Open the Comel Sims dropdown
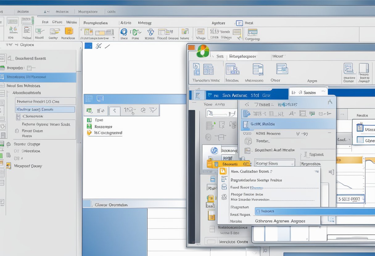The height and width of the screenshot is (256, 375). pos(274,163)
